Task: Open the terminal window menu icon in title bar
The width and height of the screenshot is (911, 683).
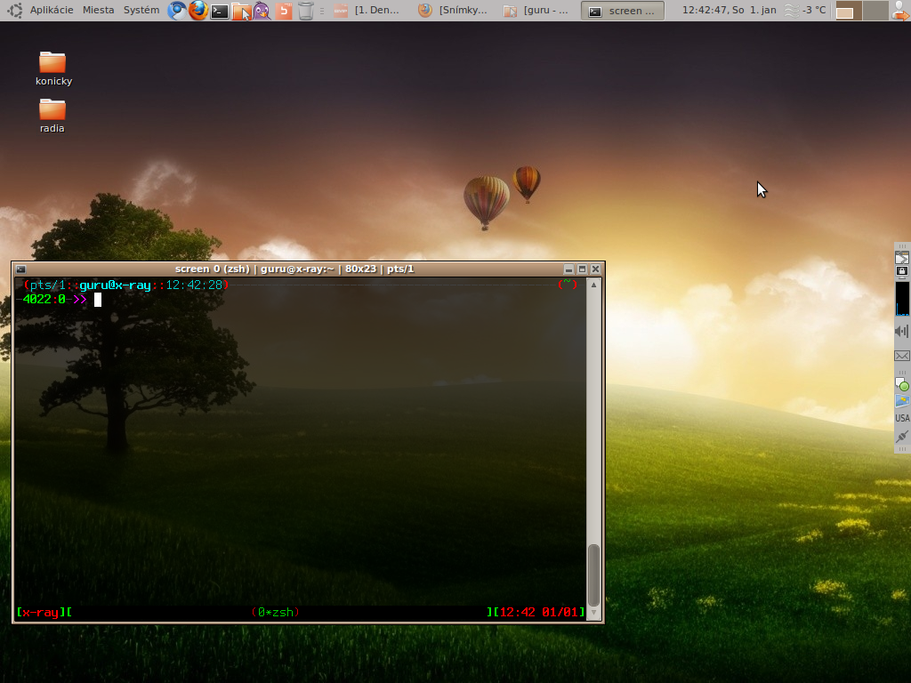Action: 21,269
